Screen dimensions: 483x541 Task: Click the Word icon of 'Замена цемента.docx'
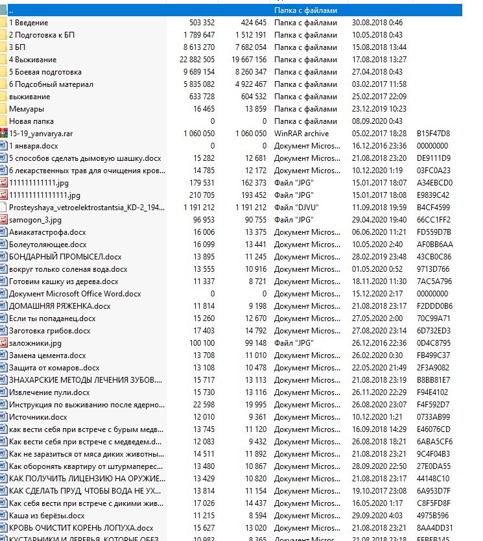pyautogui.click(x=3, y=355)
